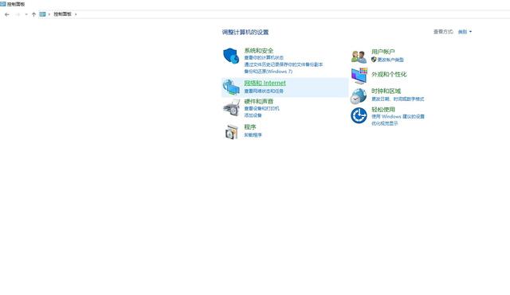Click the 添加设备 link
The width and height of the screenshot is (510, 295).
coord(253,115)
